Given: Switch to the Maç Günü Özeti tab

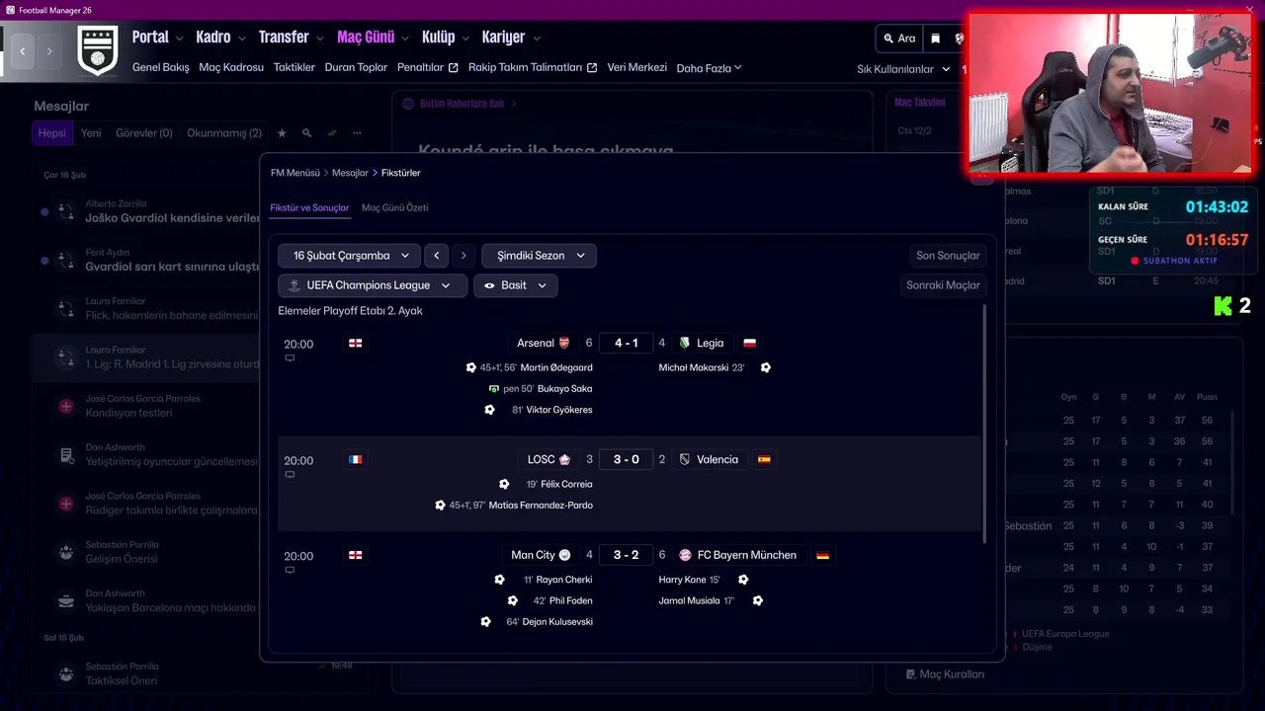Looking at the screenshot, I should (x=394, y=208).
